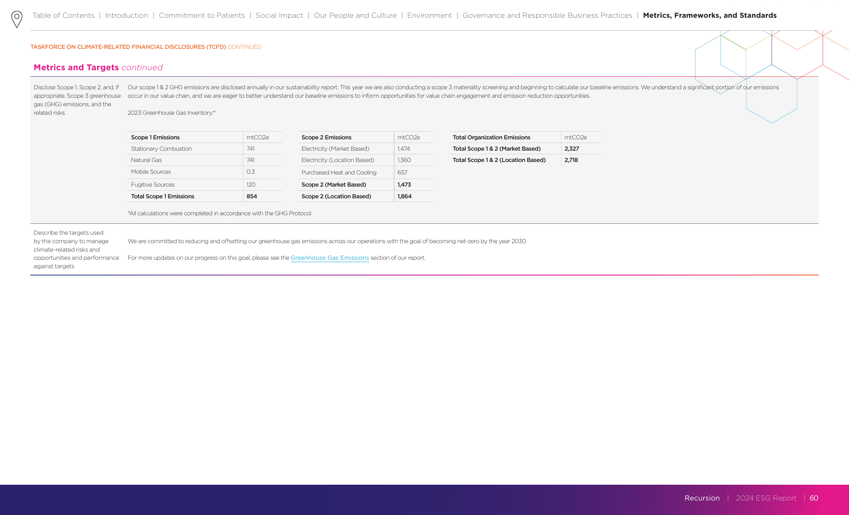Open the Table of Contents tab

tap(63, 15)
